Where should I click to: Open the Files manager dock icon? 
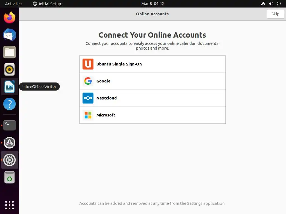coord(9,52)
